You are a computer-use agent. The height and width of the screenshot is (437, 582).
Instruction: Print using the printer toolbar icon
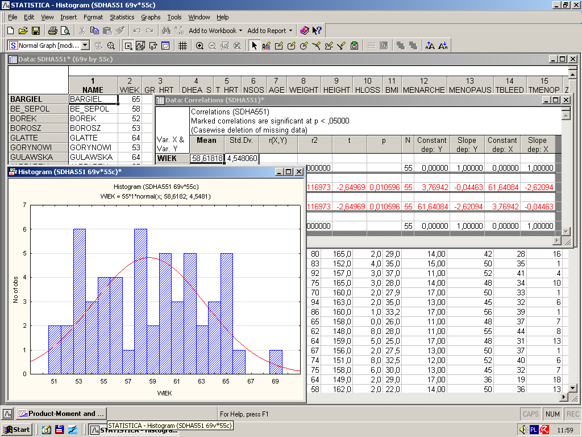53,31
